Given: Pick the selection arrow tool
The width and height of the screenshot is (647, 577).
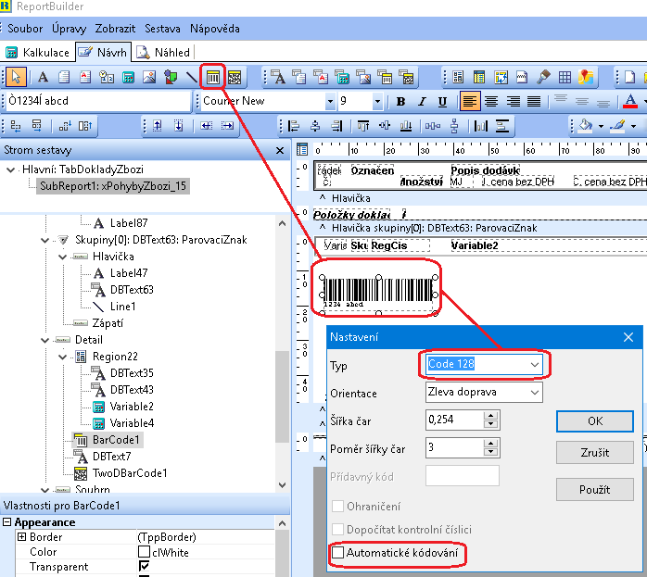Looking at the screenshot, I should (16, 77).
